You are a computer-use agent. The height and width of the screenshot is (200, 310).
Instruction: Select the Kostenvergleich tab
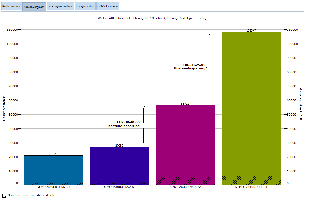click(x=34, y=7)
